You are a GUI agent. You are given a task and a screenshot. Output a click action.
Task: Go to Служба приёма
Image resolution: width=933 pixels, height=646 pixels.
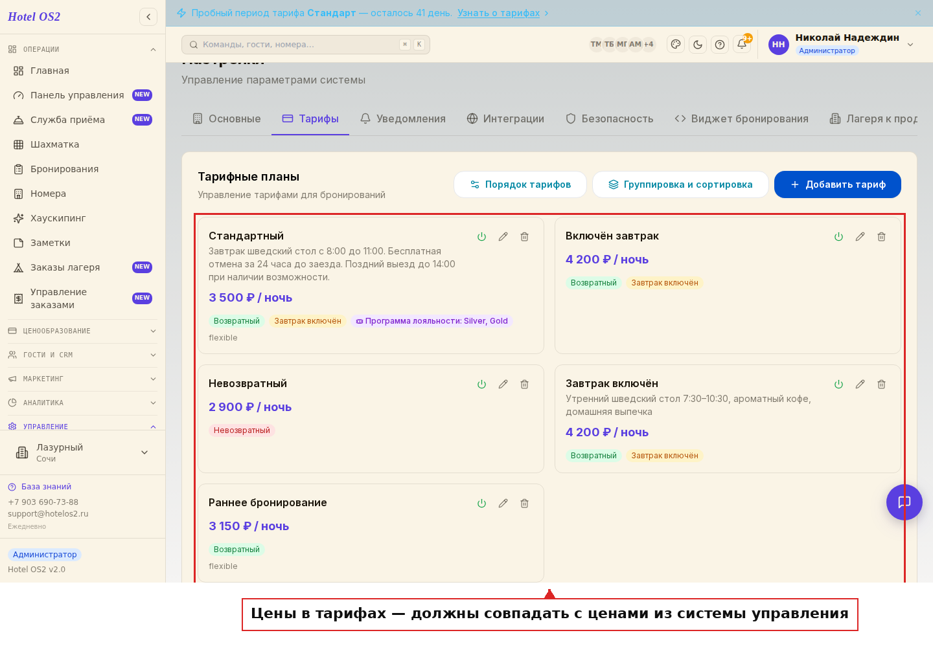pos(82,120)
